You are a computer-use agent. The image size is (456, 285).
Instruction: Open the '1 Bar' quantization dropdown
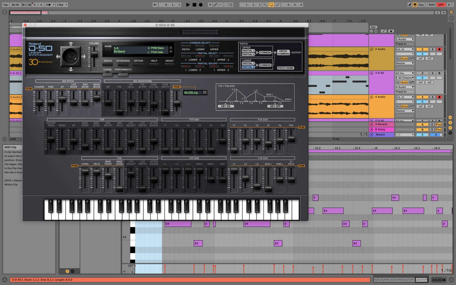[x=62, y=5]
